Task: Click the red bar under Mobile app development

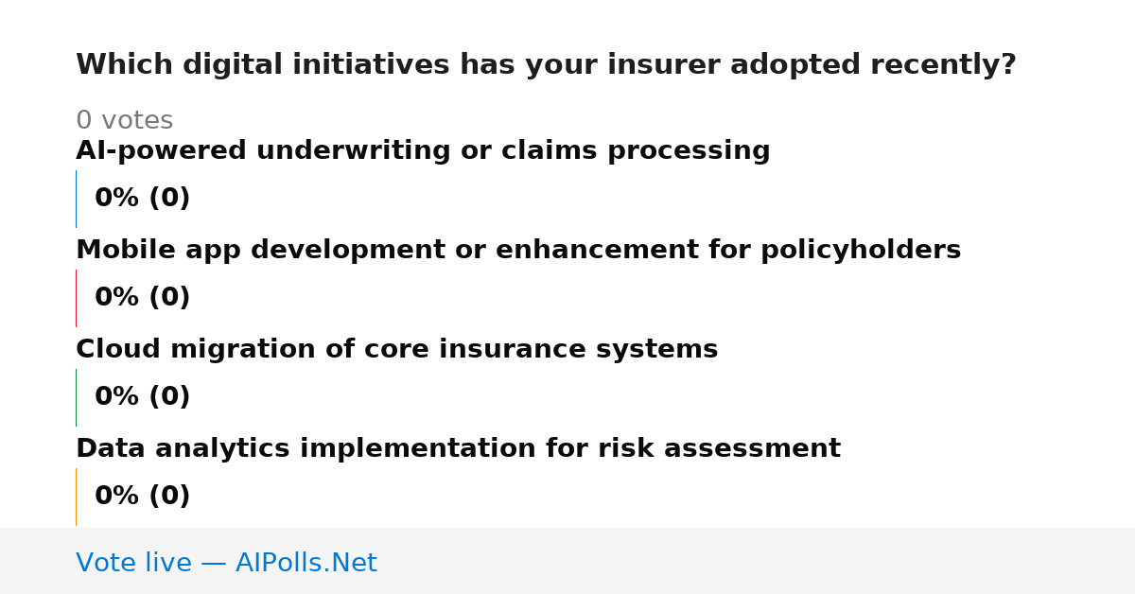Action: [x=76, y=298]
